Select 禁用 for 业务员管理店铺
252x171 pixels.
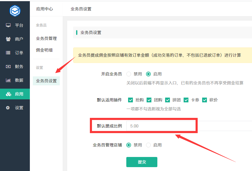(x=129, y=145)
